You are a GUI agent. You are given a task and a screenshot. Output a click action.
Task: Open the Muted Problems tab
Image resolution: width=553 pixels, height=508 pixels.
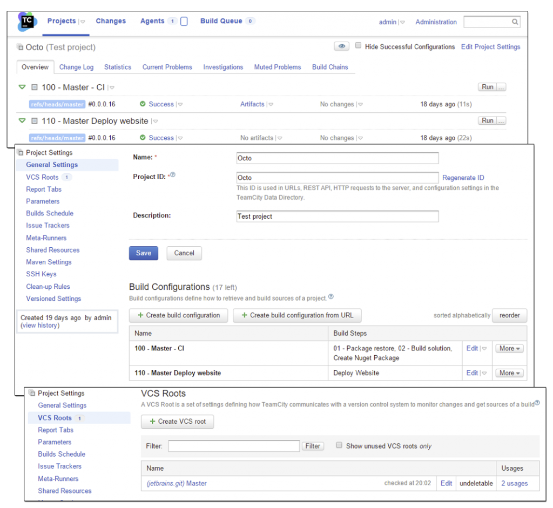278,67
